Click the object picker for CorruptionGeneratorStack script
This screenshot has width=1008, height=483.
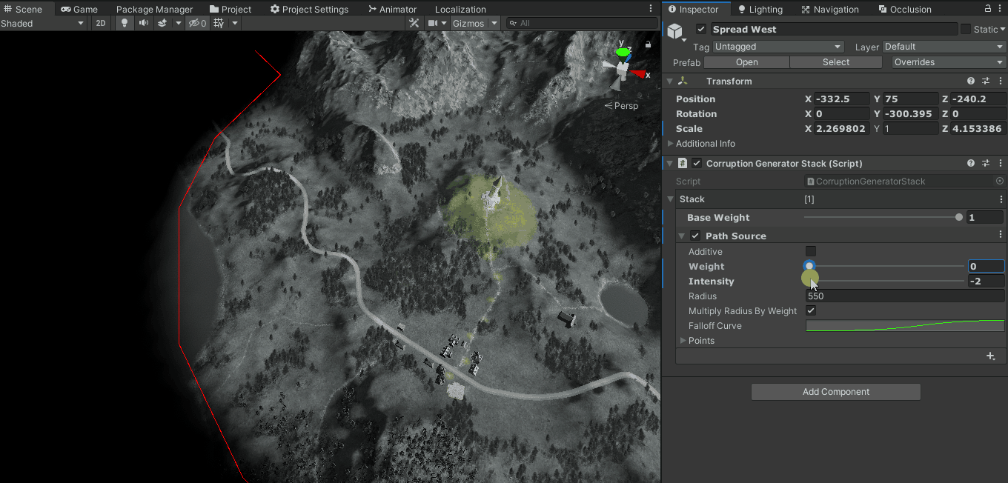[999, 181]
